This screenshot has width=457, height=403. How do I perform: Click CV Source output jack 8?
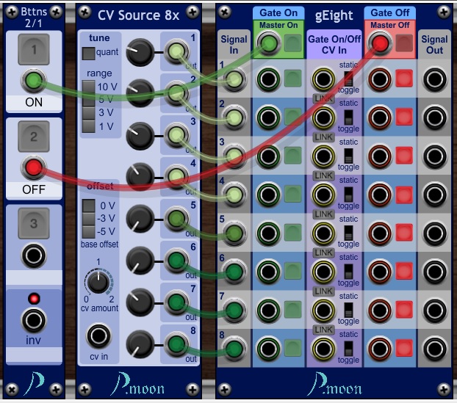(x=176, y=344)
